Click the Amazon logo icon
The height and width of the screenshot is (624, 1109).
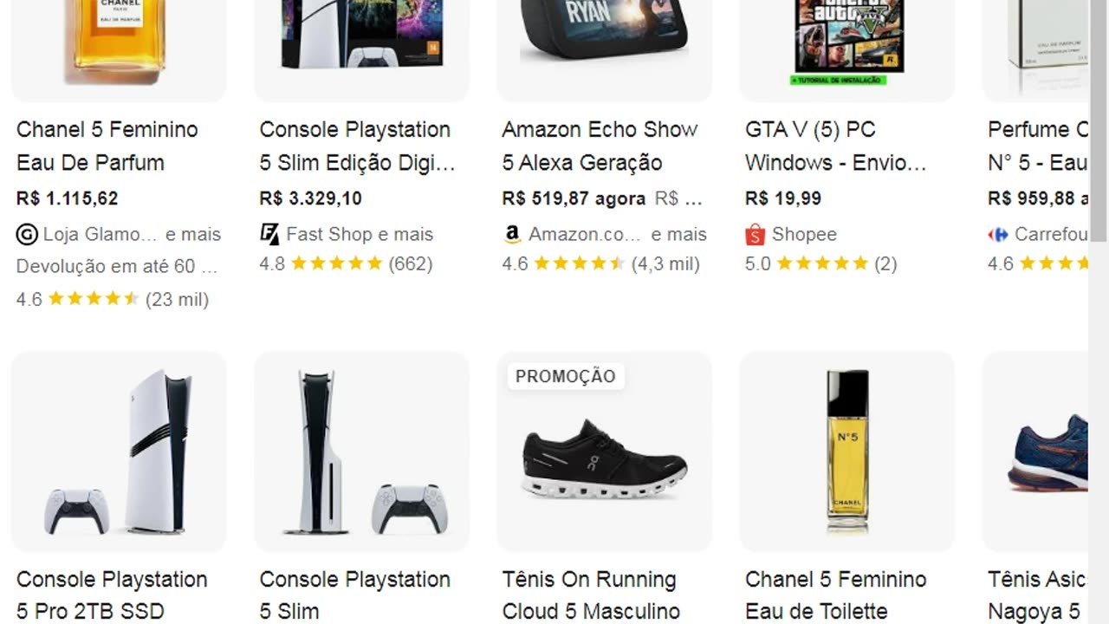point(512,234)
